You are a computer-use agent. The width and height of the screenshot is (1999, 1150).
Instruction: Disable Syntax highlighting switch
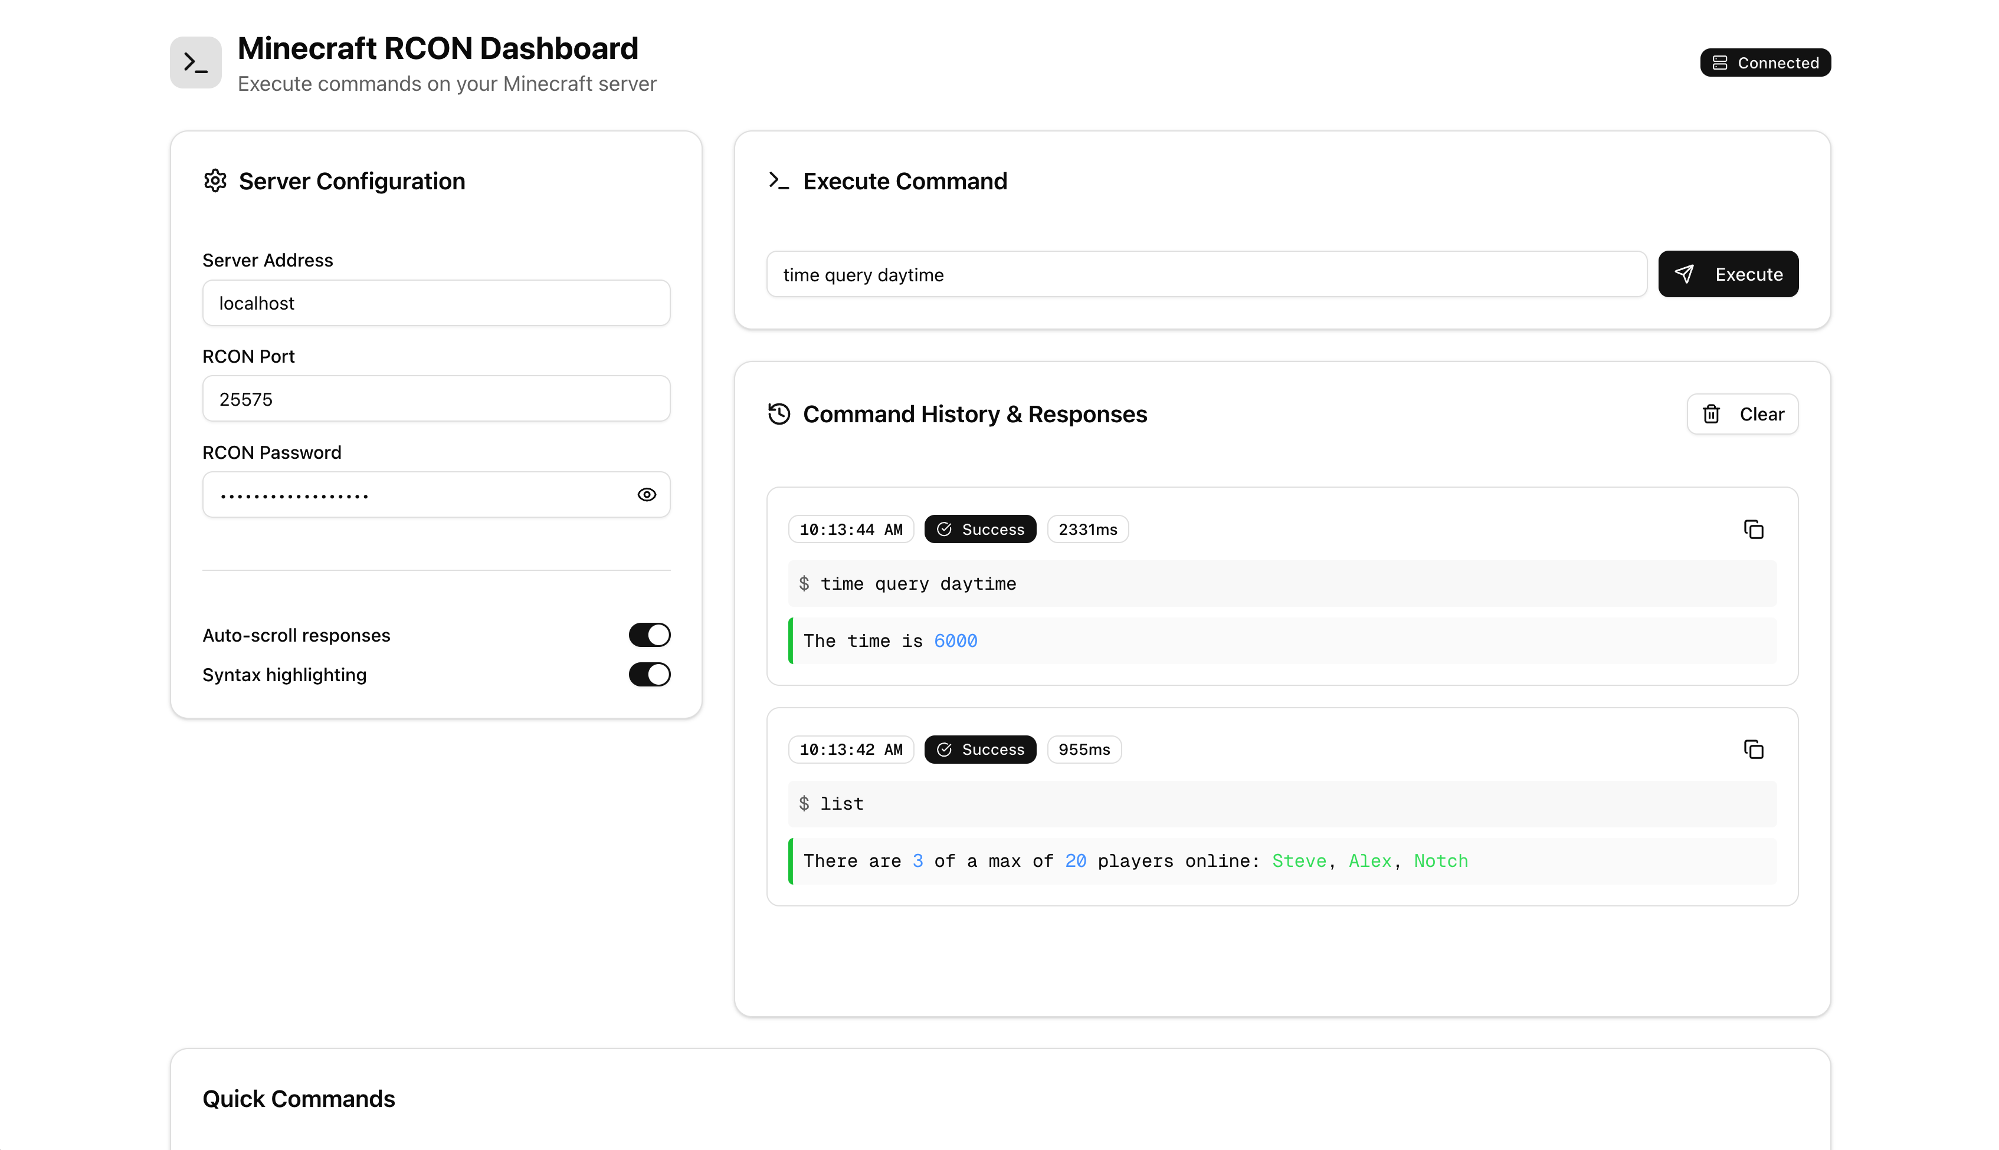(x=650, y=675)
